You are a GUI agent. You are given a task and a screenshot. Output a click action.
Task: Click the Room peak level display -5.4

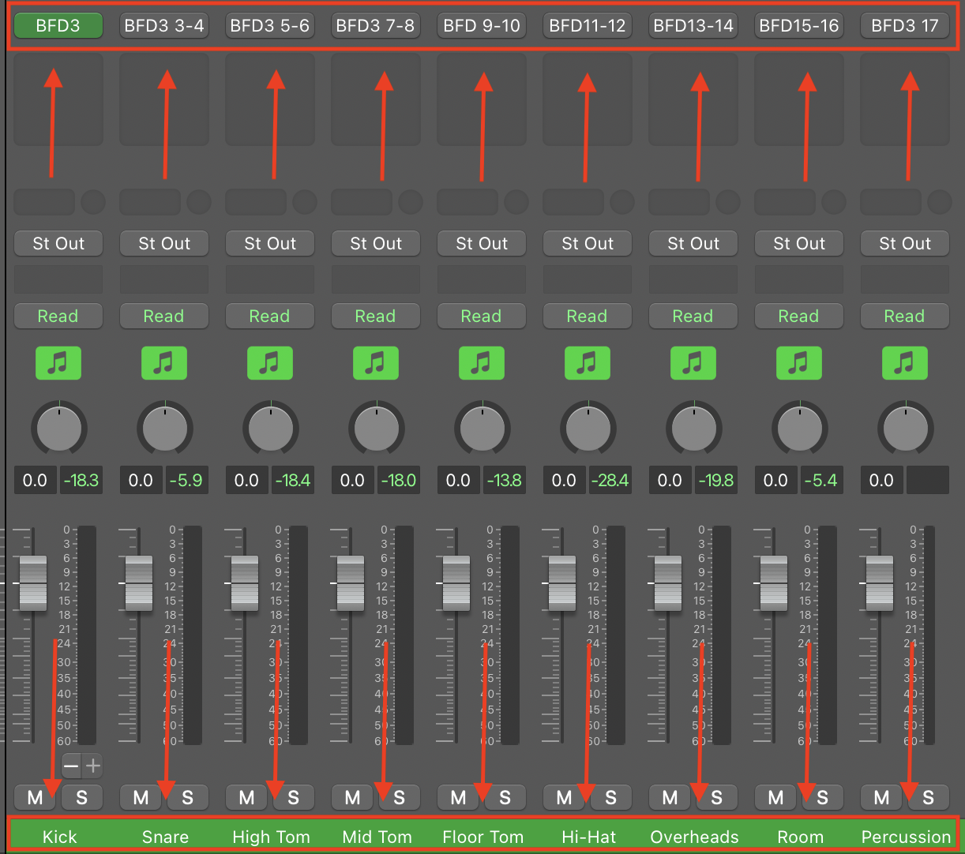tap(822, 480)
